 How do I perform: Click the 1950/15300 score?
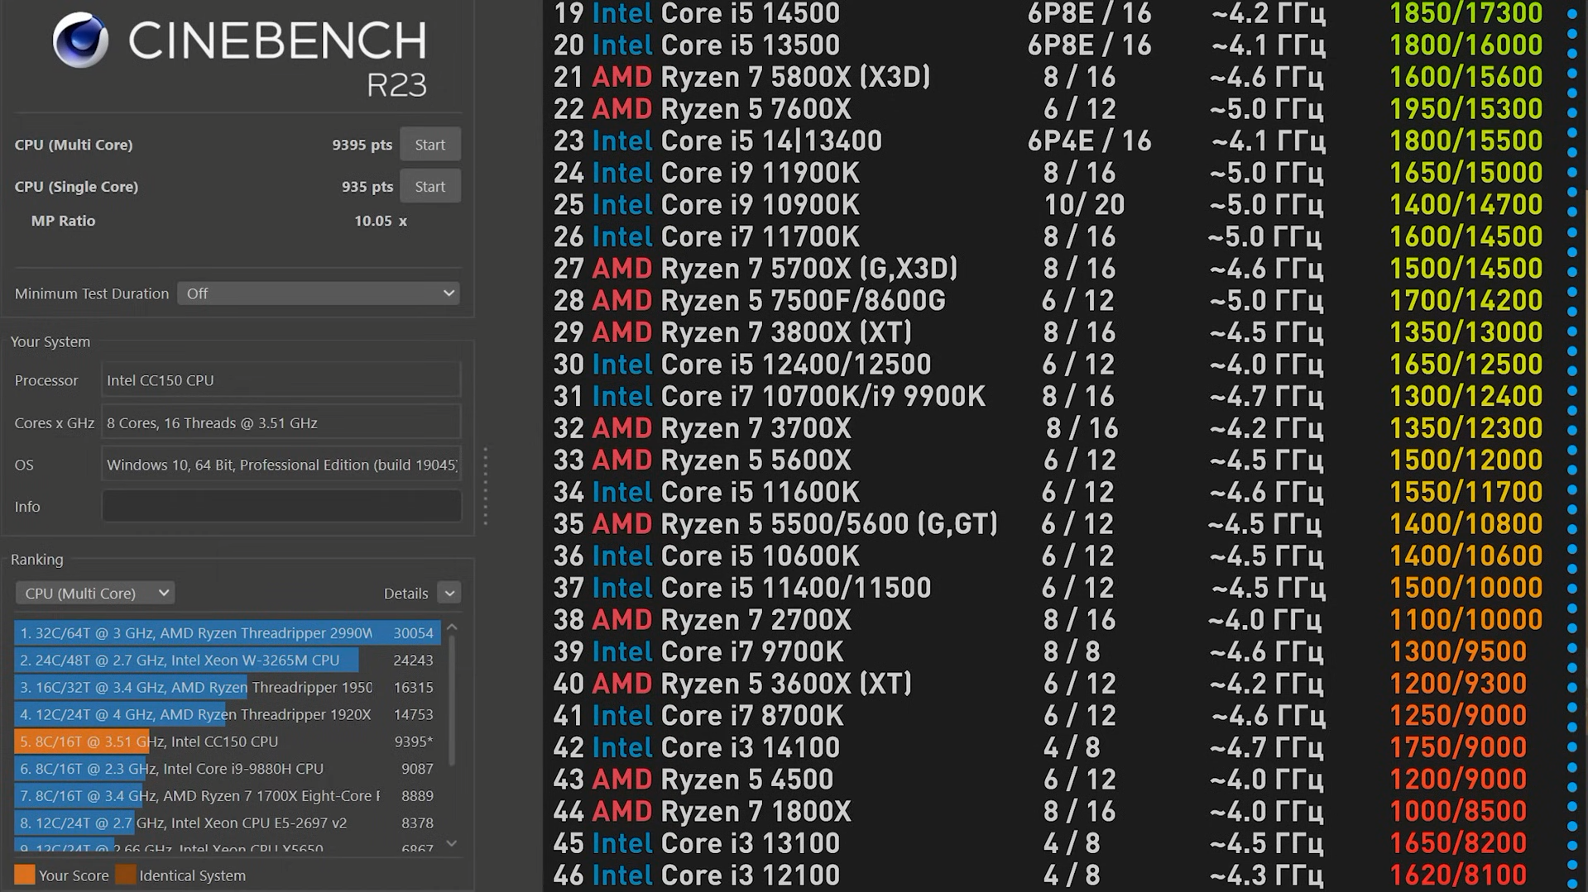pyautogui.click(x=1466, y=109)
